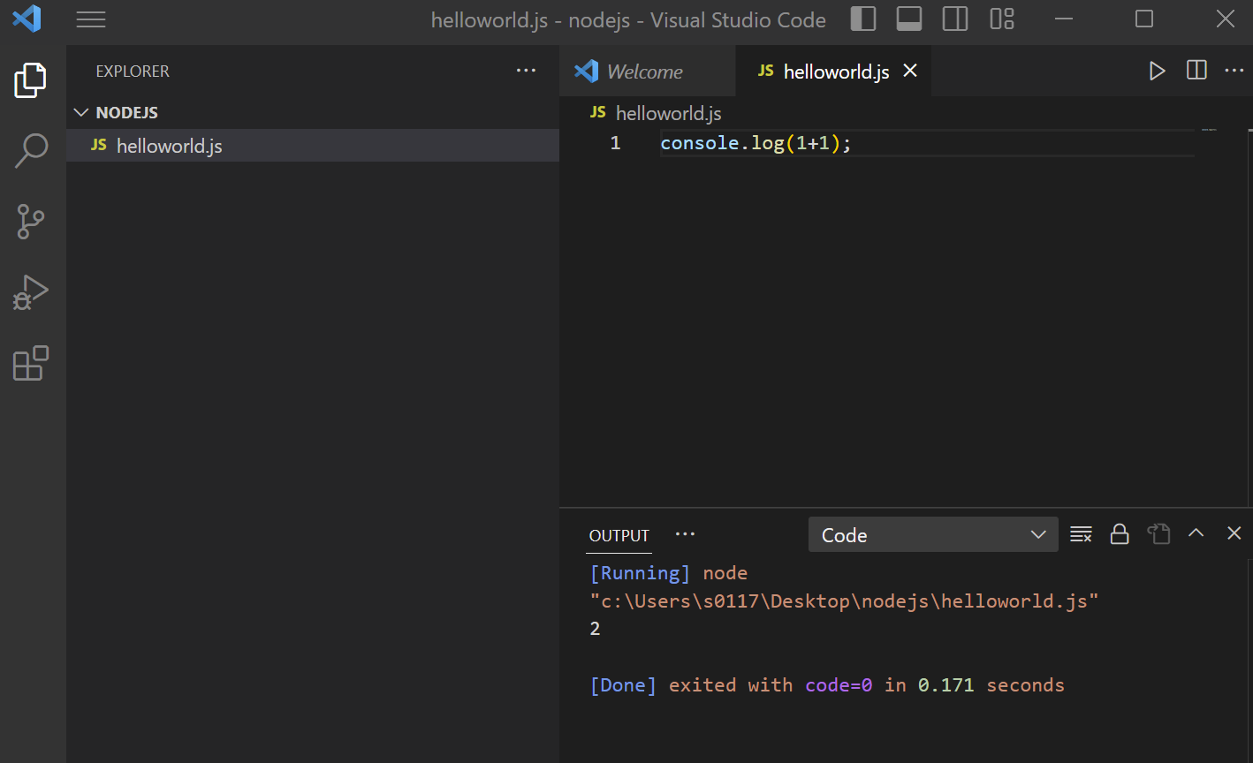Viewport: 1253px width, 763px height.
Task: Click the [Running] node output line
Action: click(669, 573)
